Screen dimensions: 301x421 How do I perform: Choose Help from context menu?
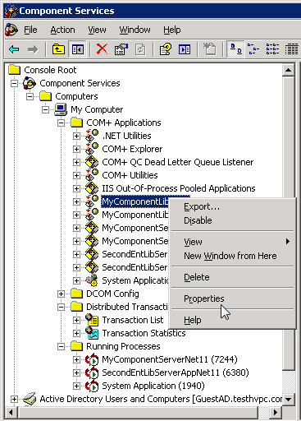point(232,320)
